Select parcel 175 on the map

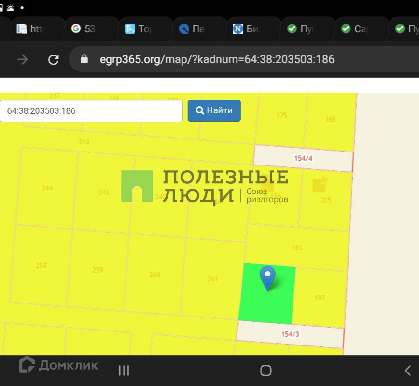(x=281, y=115)
